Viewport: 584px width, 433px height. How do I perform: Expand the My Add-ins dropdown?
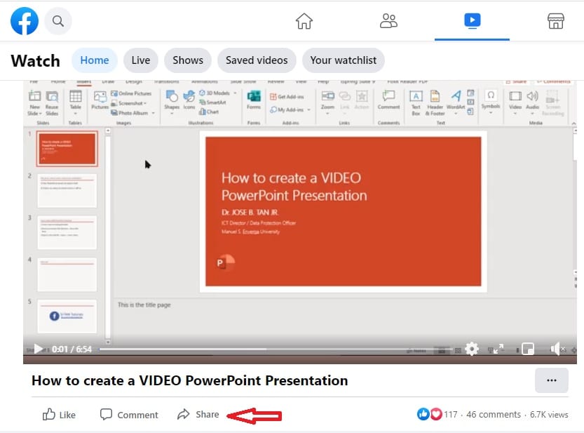pos(308,109)
